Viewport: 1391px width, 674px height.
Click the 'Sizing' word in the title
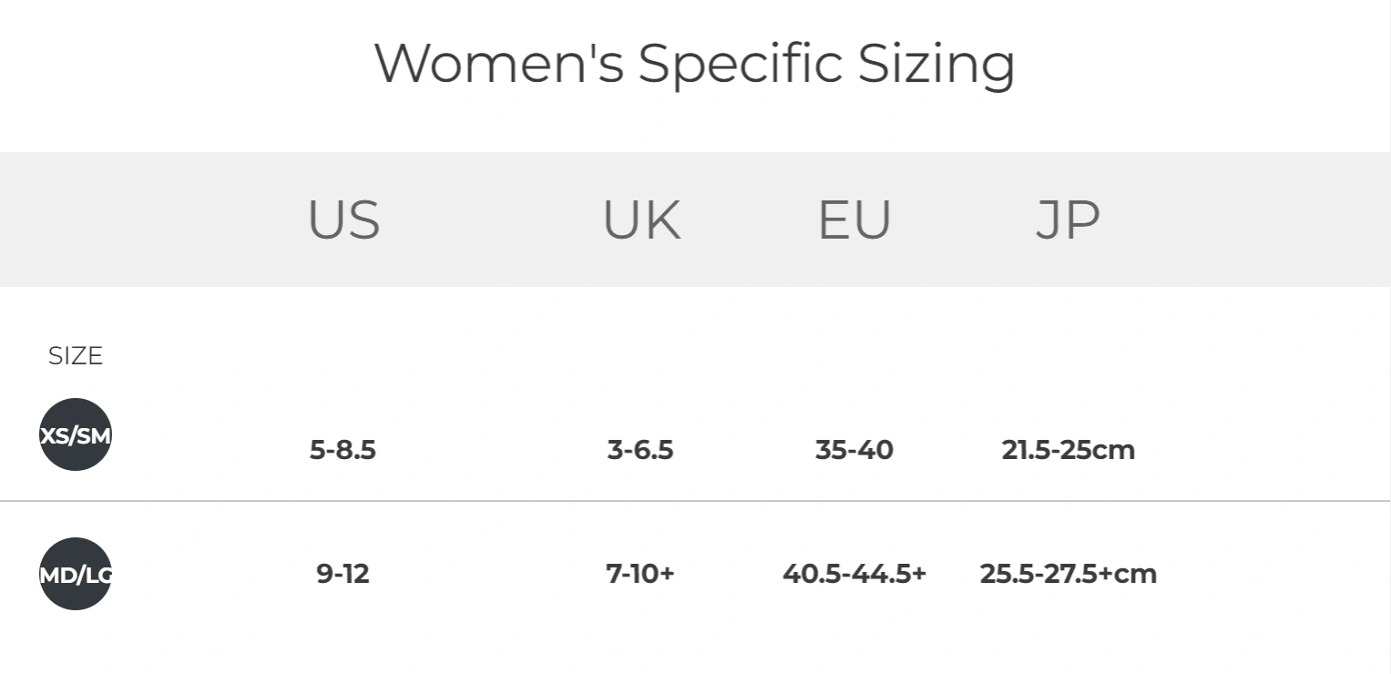pyautogui.click(x=936, y=66)
